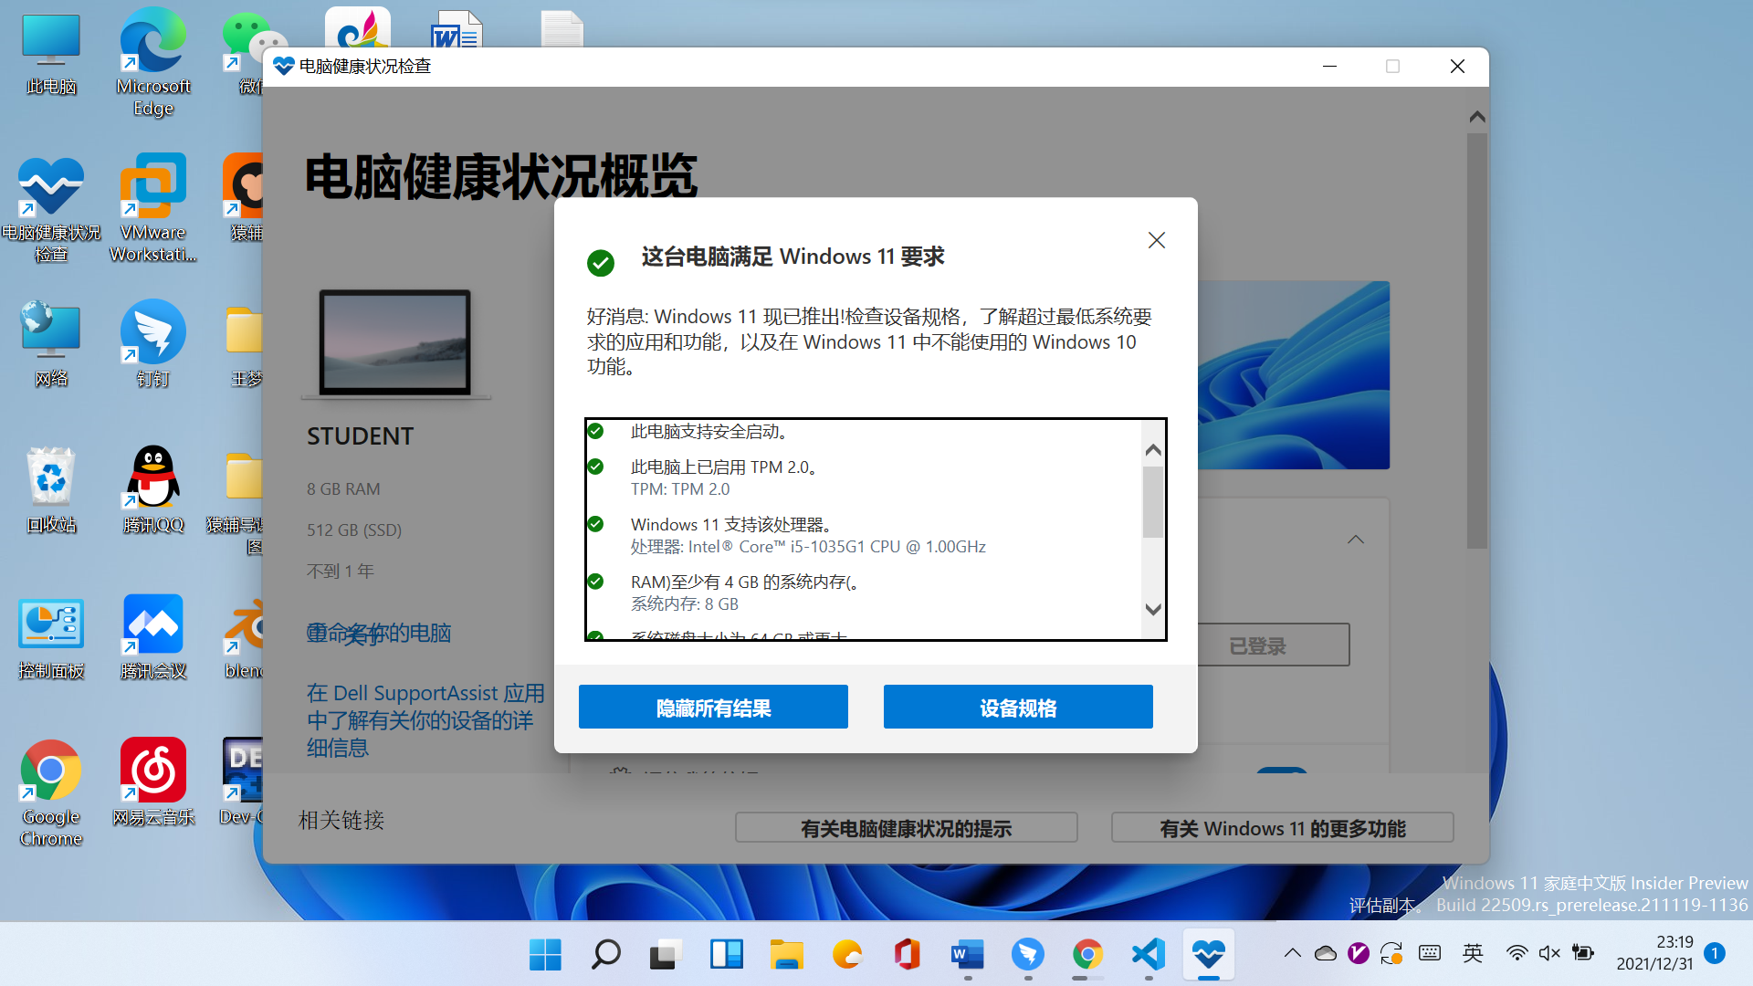Launch 腾讯QQ desktop shortcut
Screen dimensions: 1753x986
[x=153, y=491]
